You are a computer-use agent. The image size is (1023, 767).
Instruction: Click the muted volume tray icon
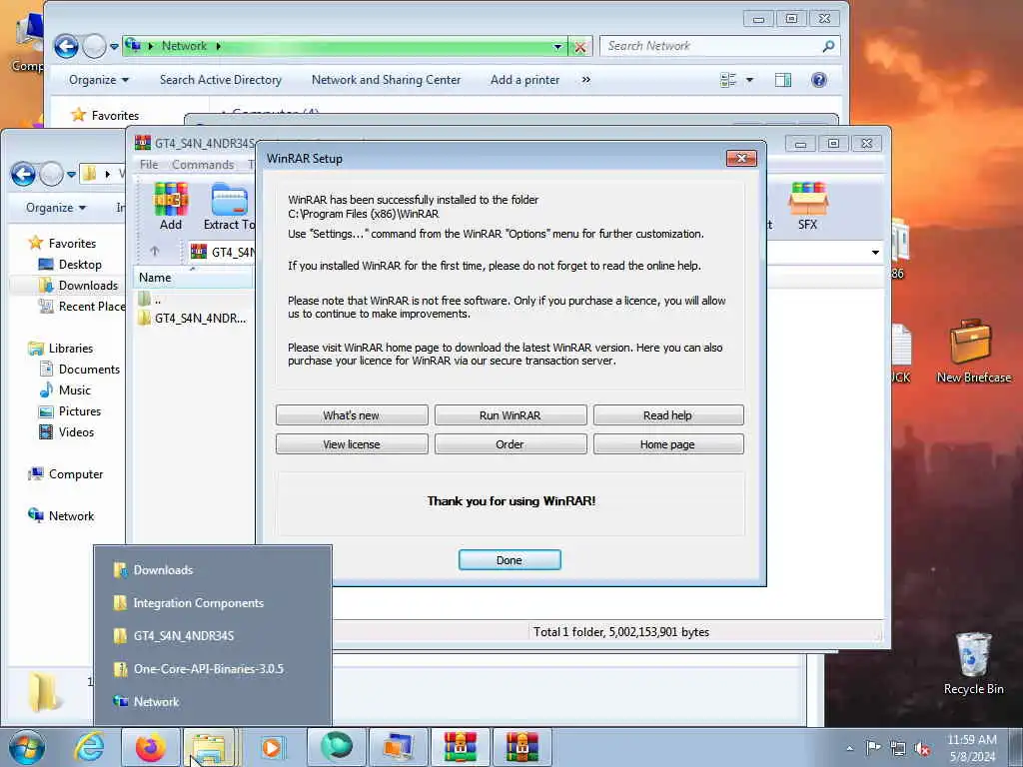[922, 748]
